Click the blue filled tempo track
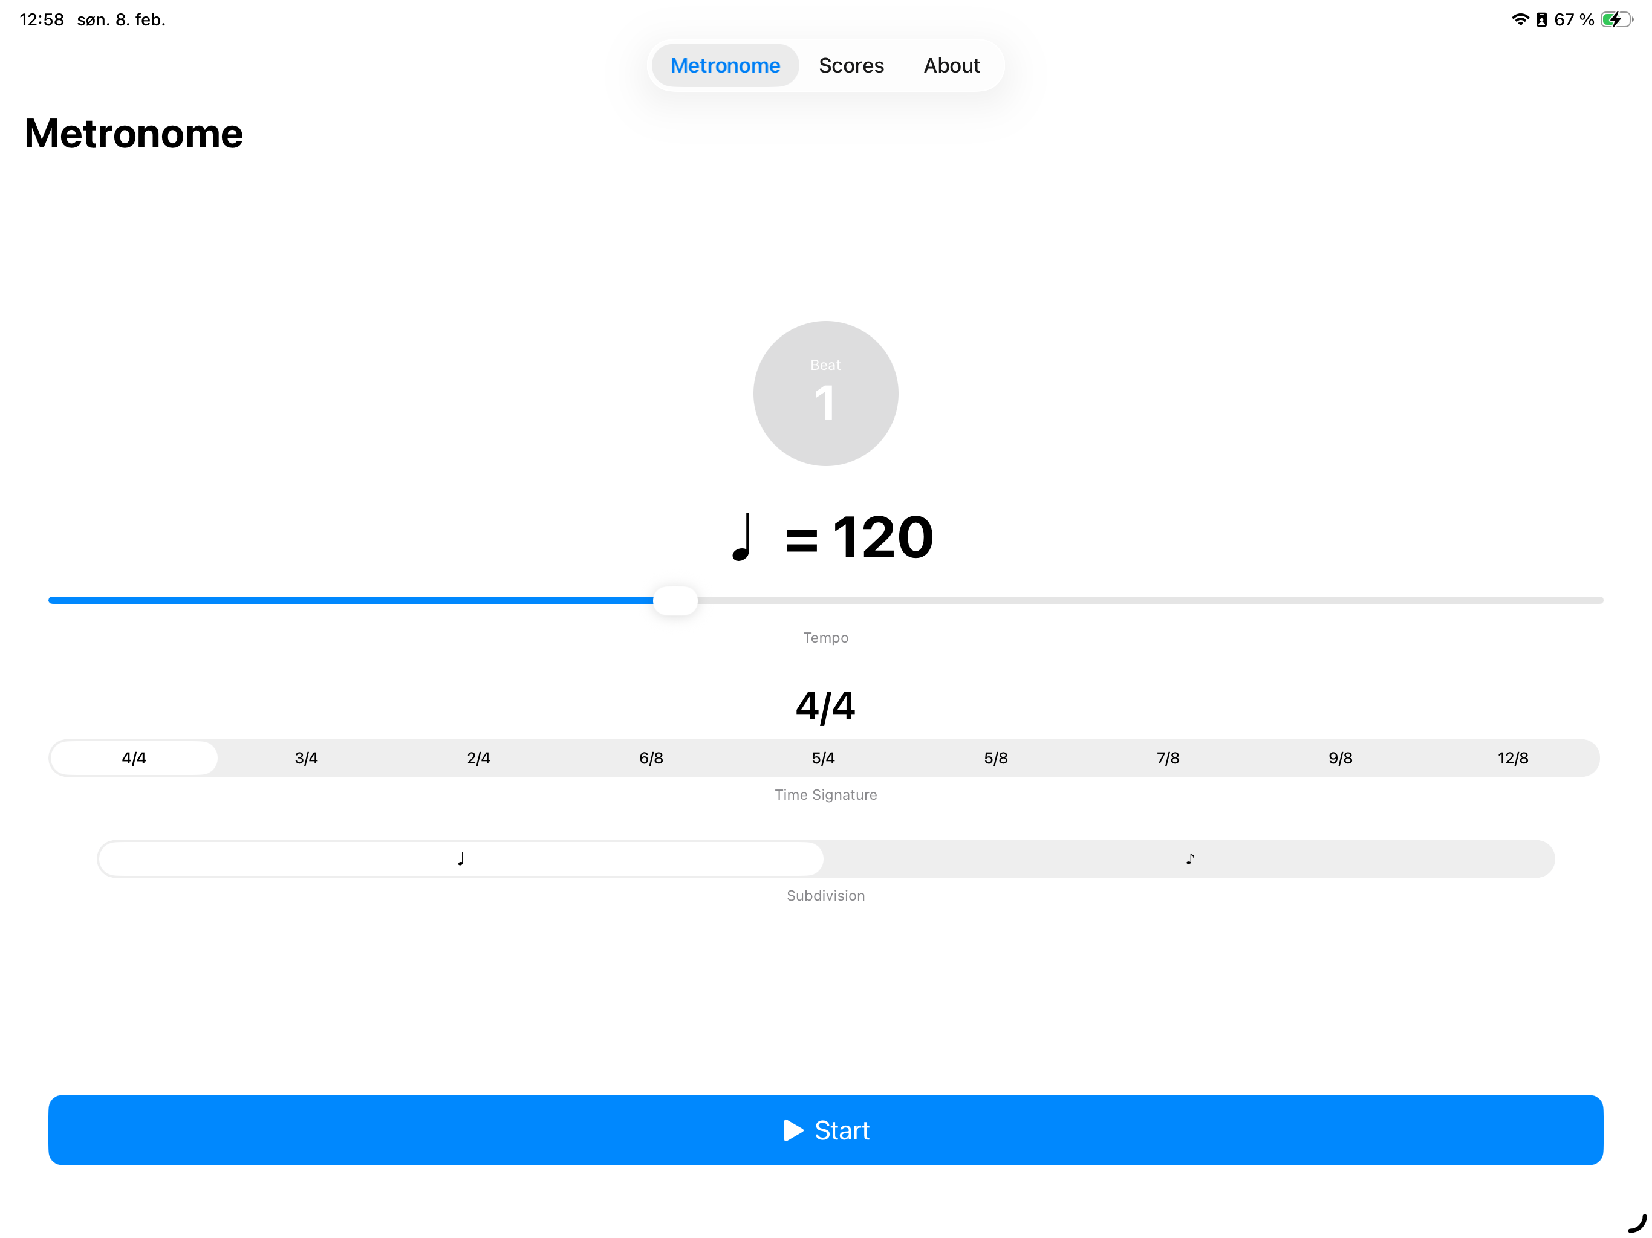 (x=350, y=600)
